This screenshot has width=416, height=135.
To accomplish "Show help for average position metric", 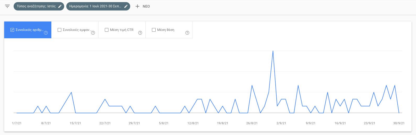I will (x=187, y=33).
